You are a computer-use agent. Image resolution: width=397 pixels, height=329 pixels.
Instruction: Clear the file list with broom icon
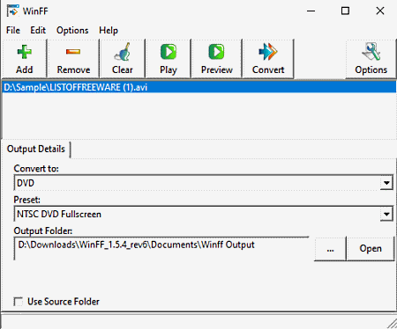tap(123, 59)
